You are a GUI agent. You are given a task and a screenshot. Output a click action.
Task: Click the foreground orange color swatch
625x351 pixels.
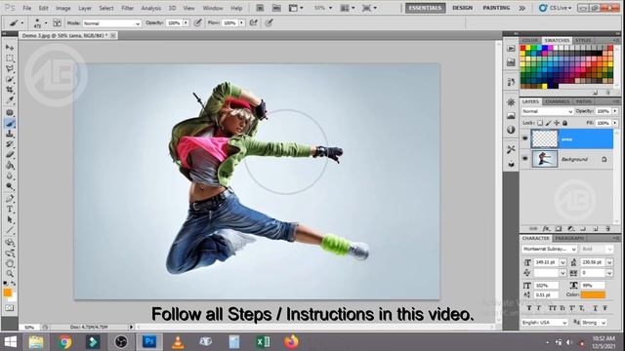(8, 292)
